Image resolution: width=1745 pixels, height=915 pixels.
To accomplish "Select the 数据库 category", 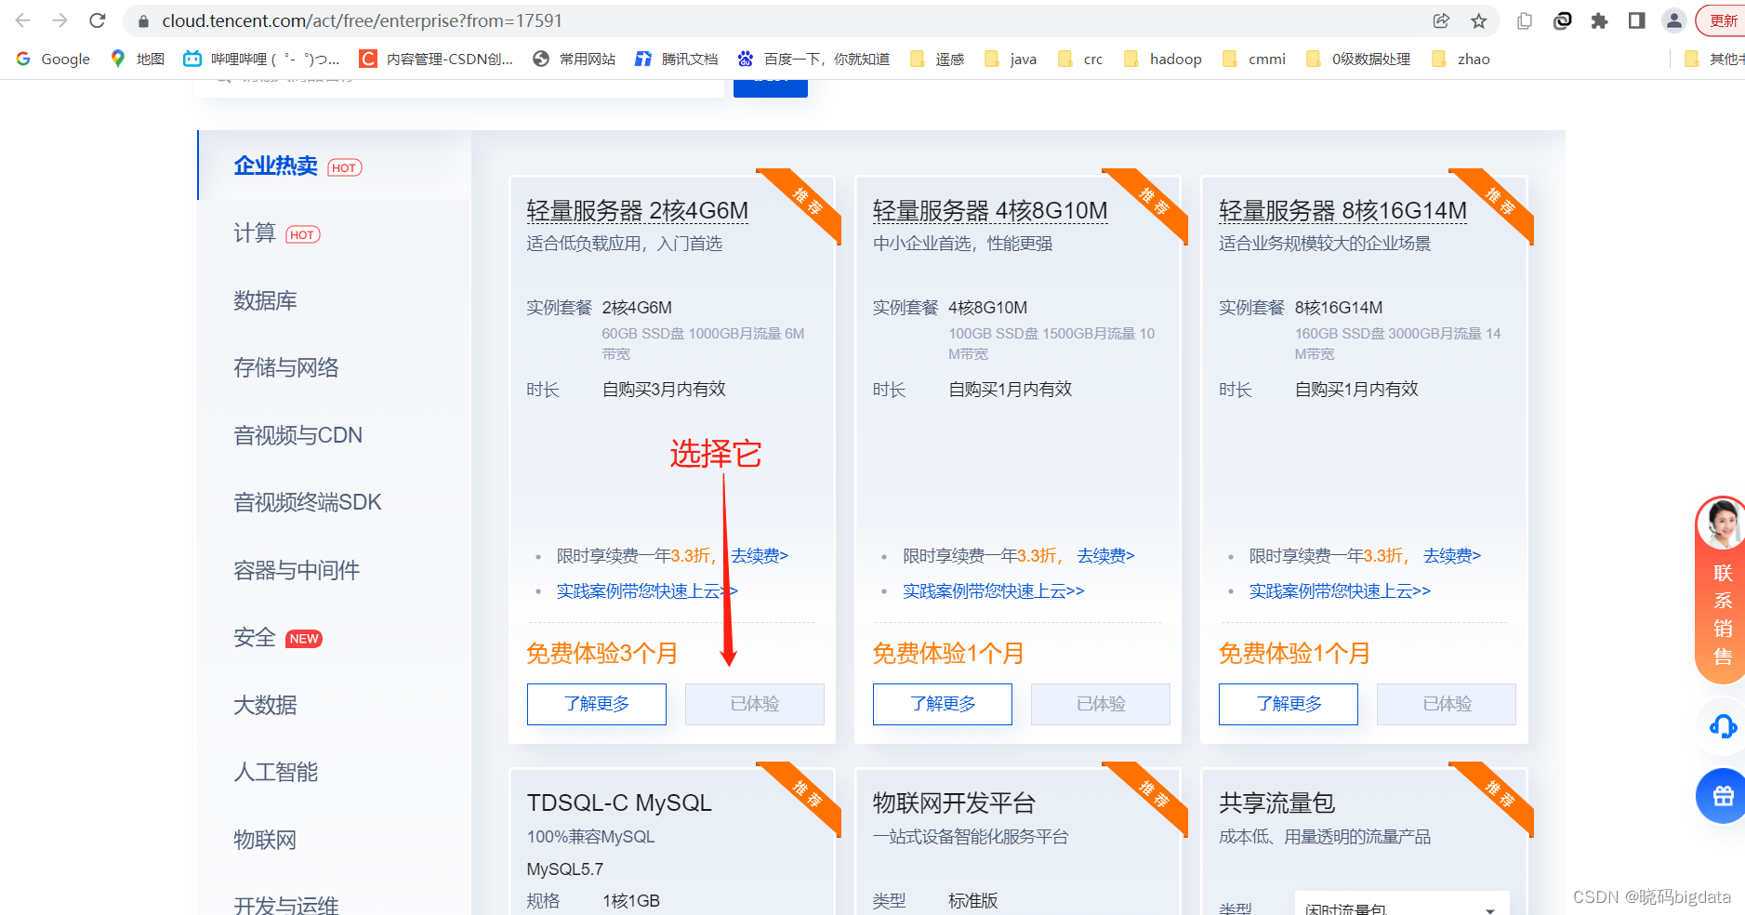I will tap(265, 300).
